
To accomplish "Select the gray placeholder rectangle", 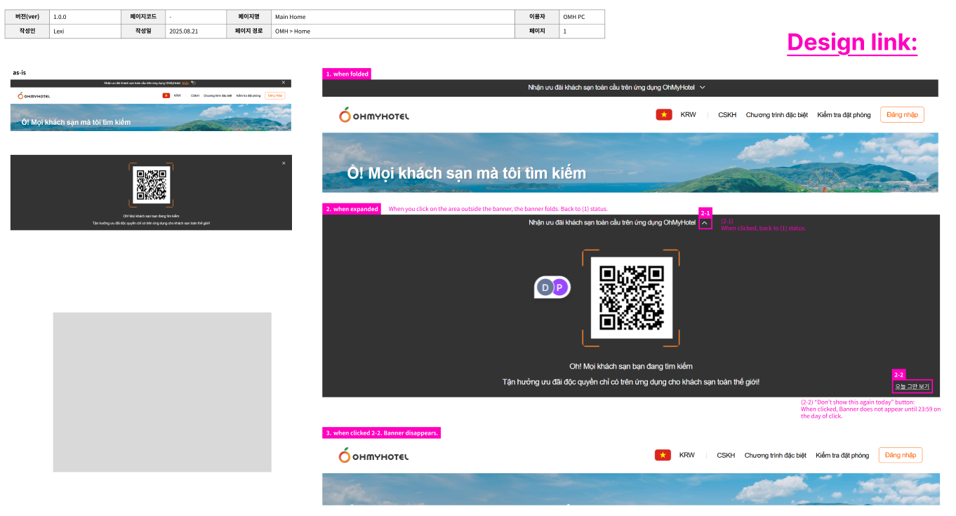I will click(x=162, y=392).
